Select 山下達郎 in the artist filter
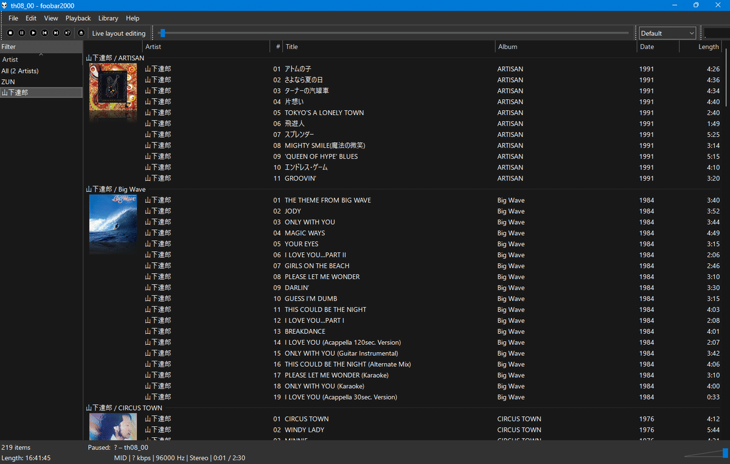The width and height of the screenshot is (730, 464). (x=41, y=92)
